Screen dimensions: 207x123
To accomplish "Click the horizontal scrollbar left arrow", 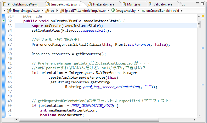I will (x=16, y=120).
